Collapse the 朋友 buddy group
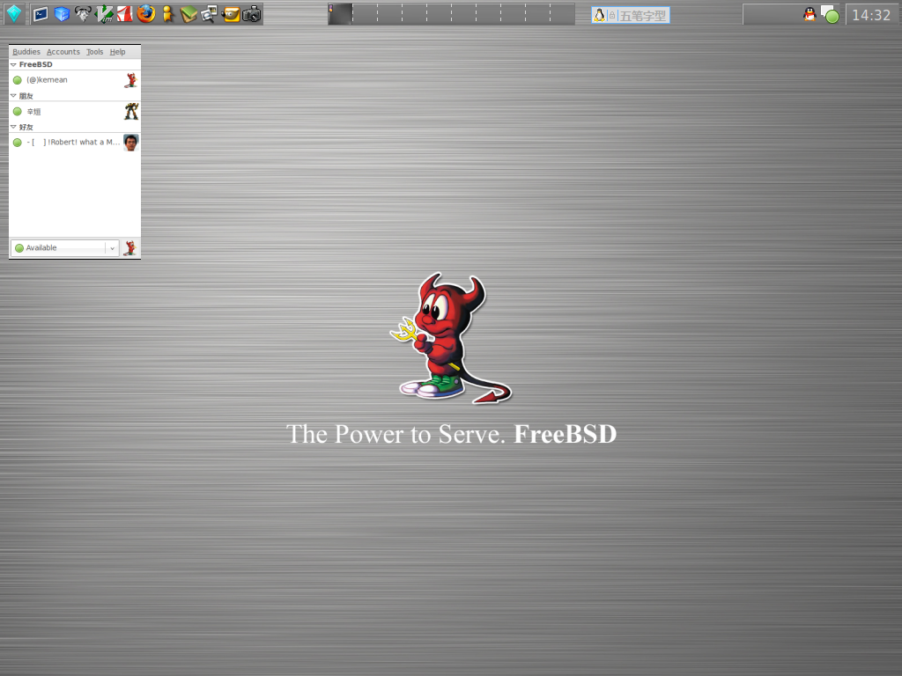This screenshot has height=676, width=902. (x=13, y=95)
